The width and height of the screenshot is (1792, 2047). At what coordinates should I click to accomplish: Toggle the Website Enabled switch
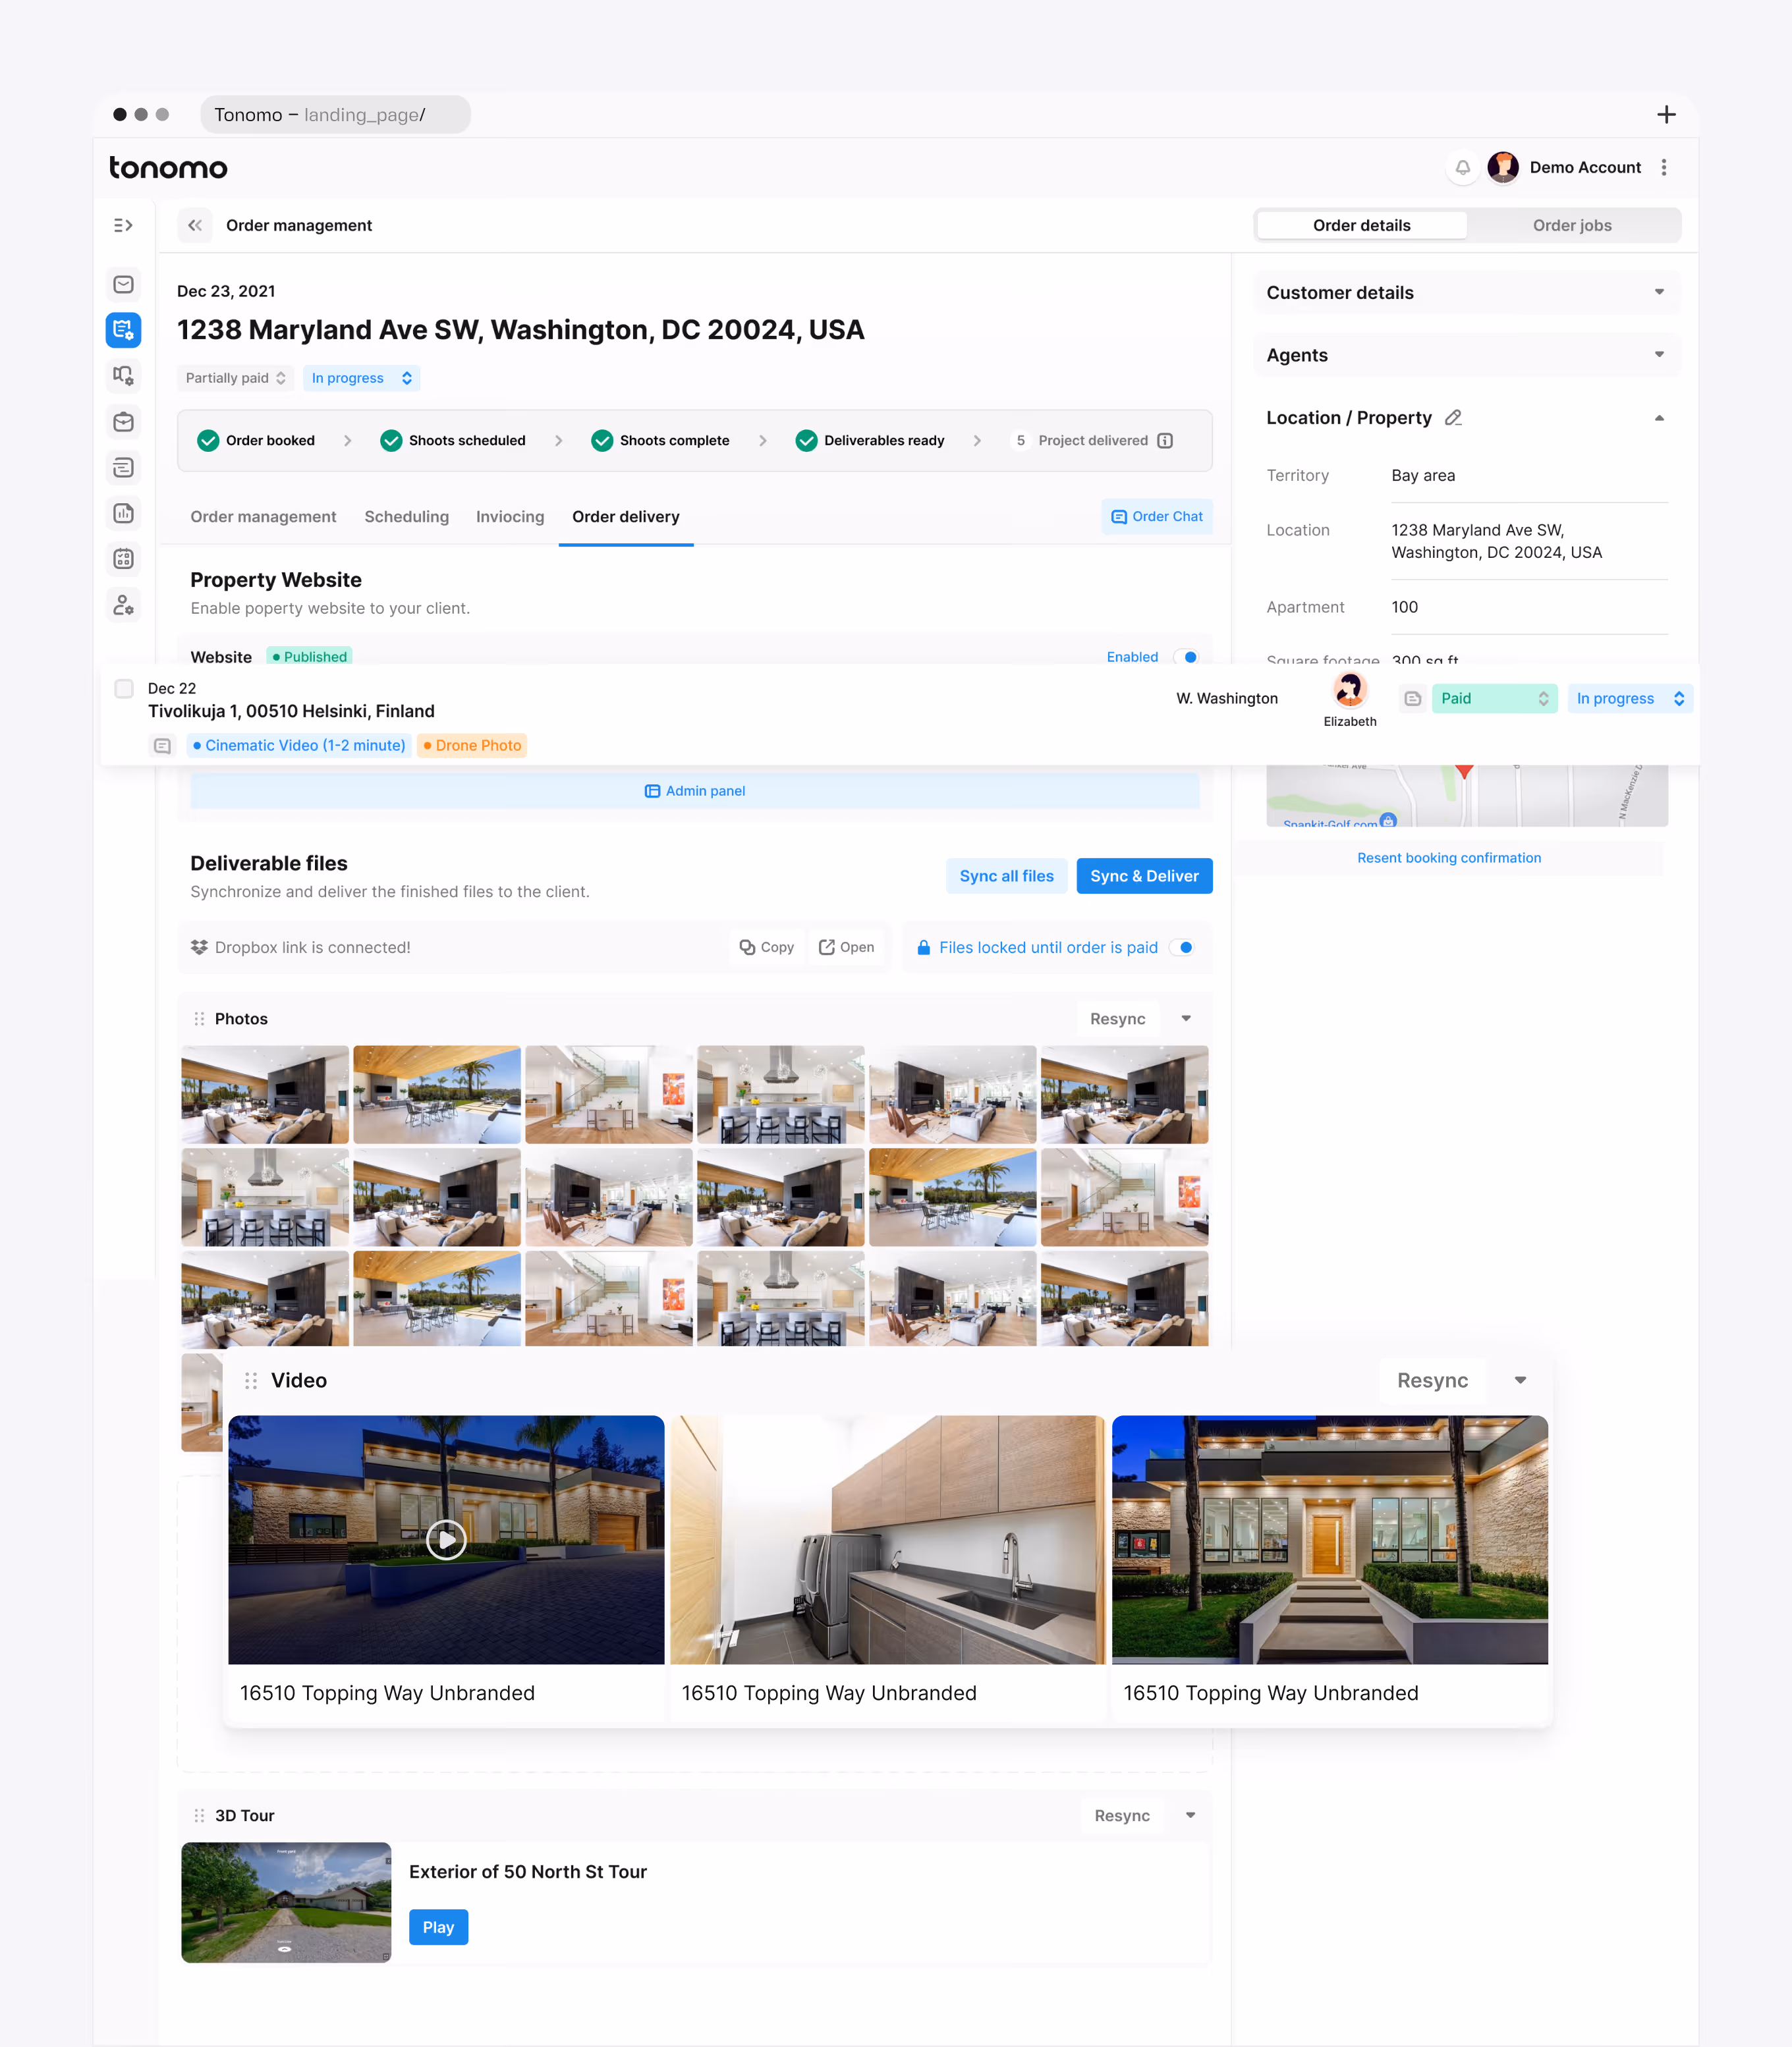[1185, 657]
